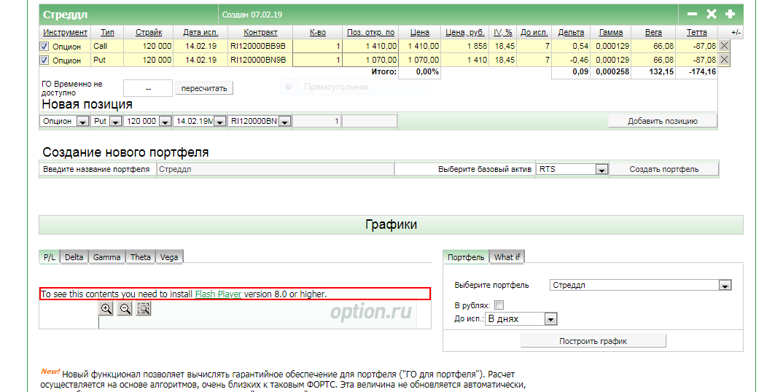Sort by the Контракт column header

pos(260,32)
